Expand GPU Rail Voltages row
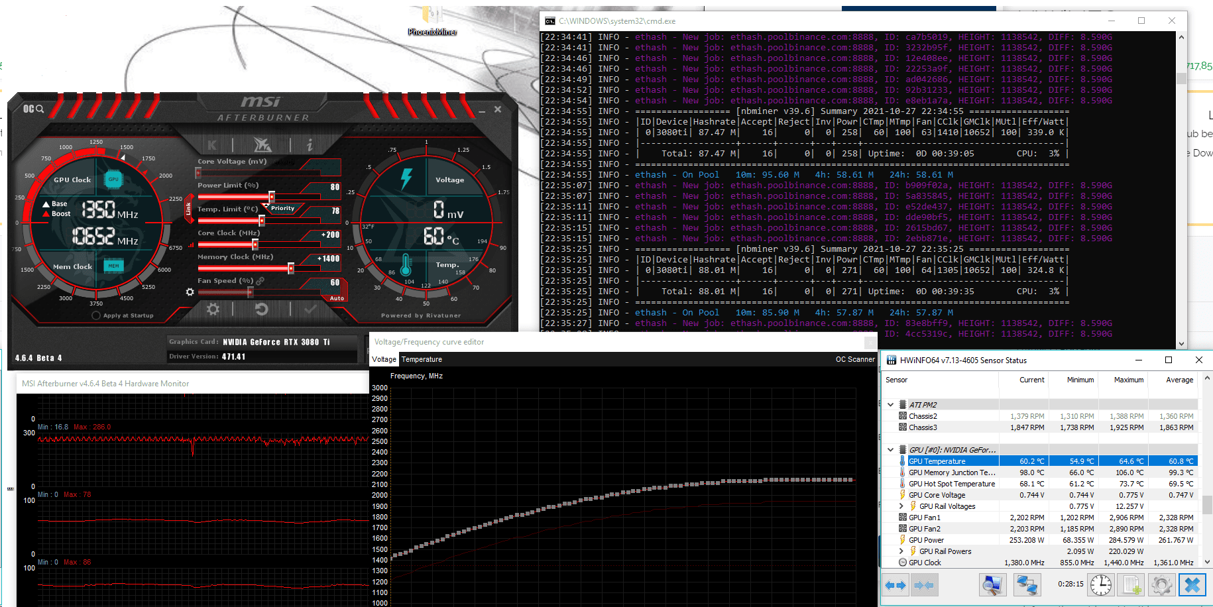The width and height of the screenshot is (1213, 607). tap(901, 506)
